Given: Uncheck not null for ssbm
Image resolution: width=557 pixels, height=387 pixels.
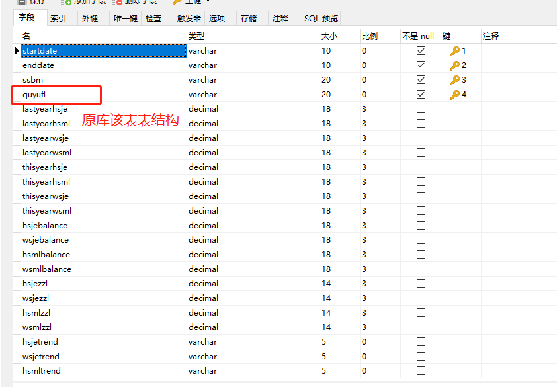Looking at the screenshot, I should 421,80.
